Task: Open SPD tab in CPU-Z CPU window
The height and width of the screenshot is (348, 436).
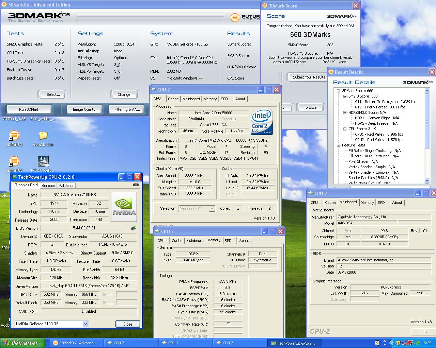Action: [x=224, y=99]
